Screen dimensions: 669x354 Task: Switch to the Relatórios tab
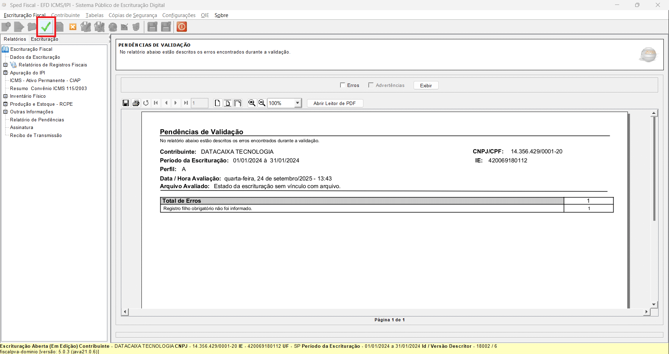pyautogui.click(x=15, y=39)
